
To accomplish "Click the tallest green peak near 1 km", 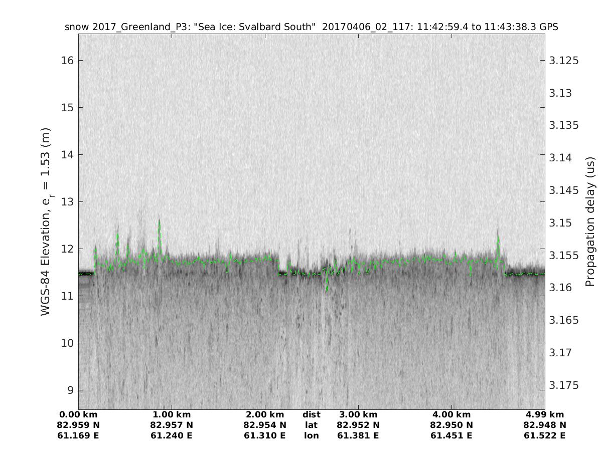I will coord(159,220).
